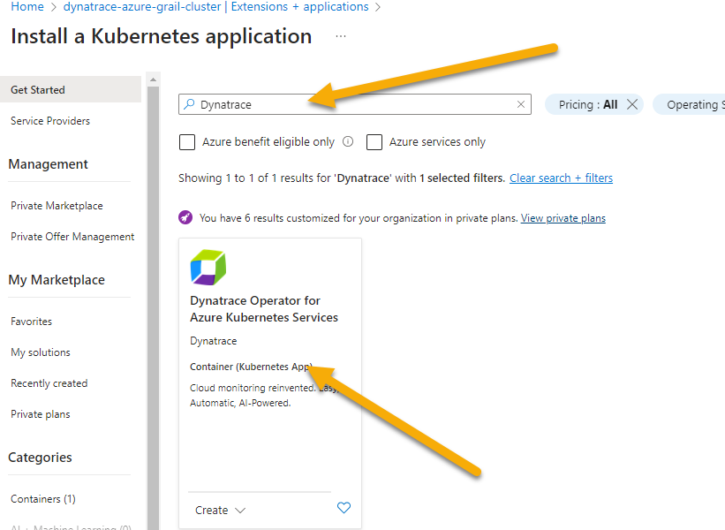The image size is (725, 530).
Task: Remove the Pricing filter with its X icon
Action: coord(632,104)
